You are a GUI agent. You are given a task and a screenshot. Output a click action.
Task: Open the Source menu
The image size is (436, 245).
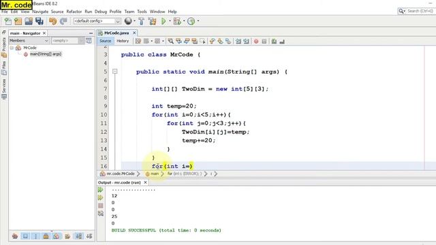tap(57, 12)
